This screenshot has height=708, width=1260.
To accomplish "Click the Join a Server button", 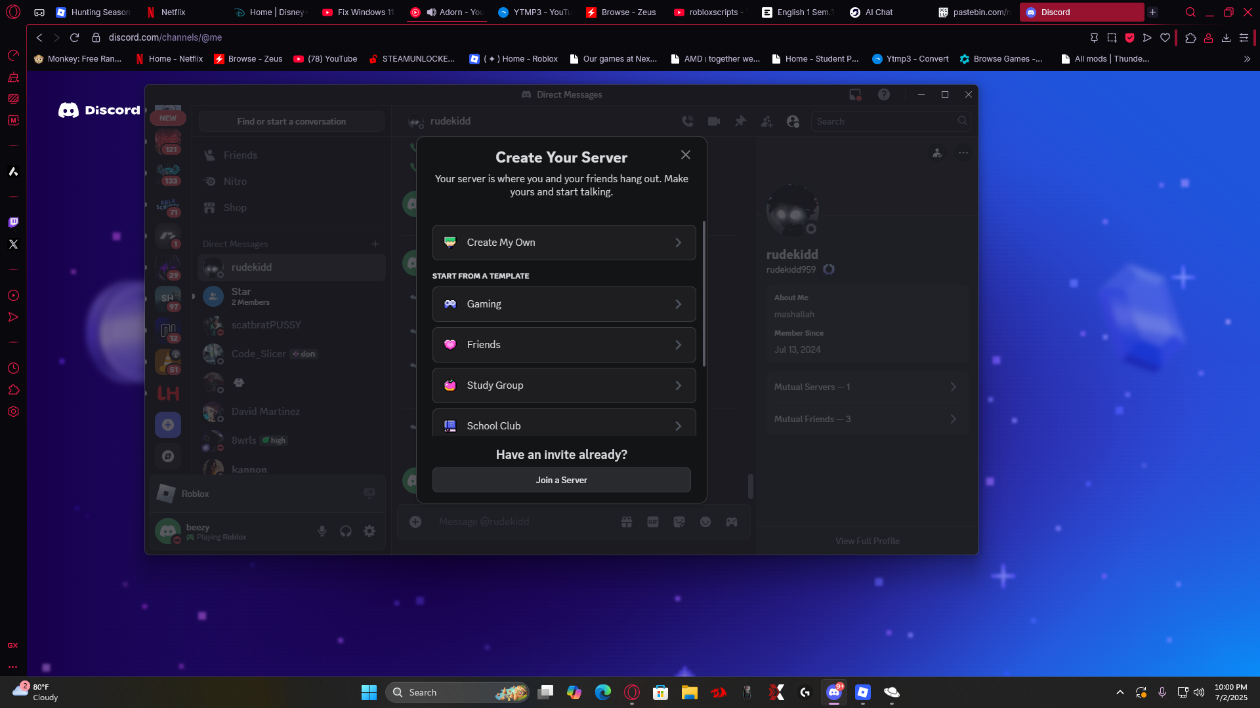I will coord(562,480).
